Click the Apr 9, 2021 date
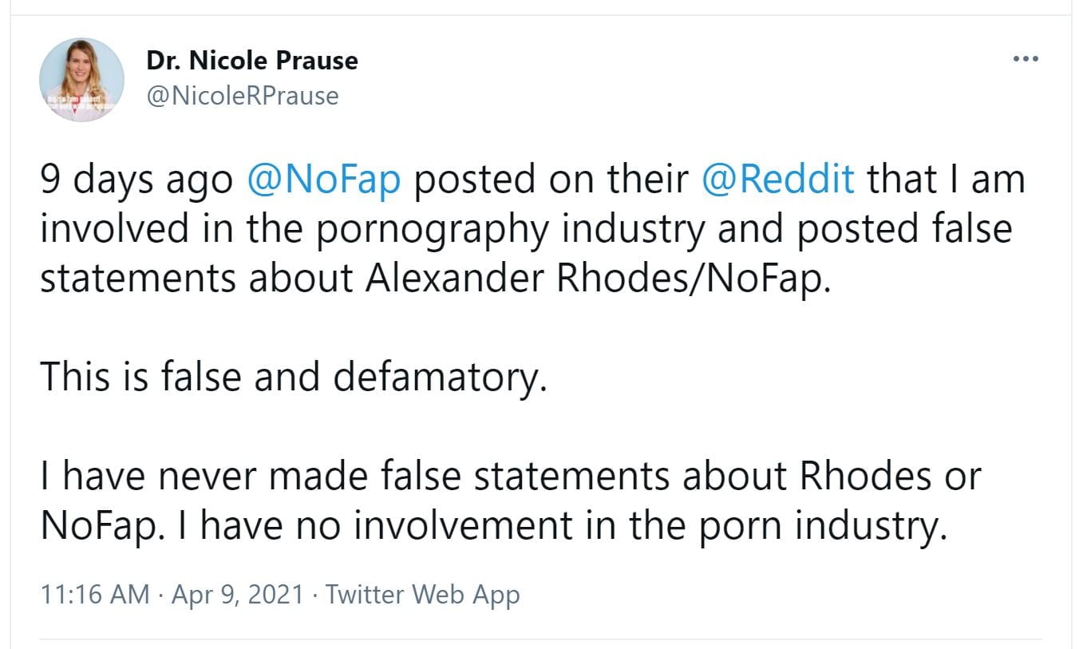1087x649 pixels. 236,595
